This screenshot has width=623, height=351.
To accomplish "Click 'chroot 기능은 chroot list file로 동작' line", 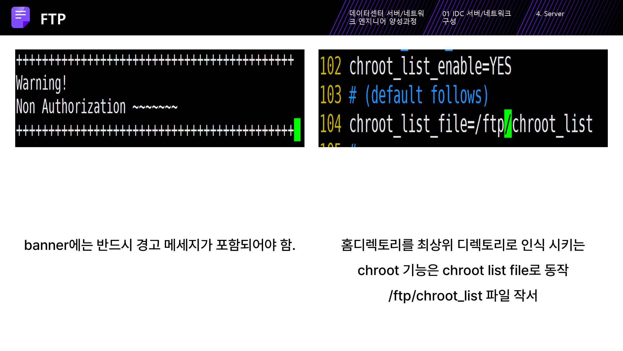I will (x=463, y=270).
